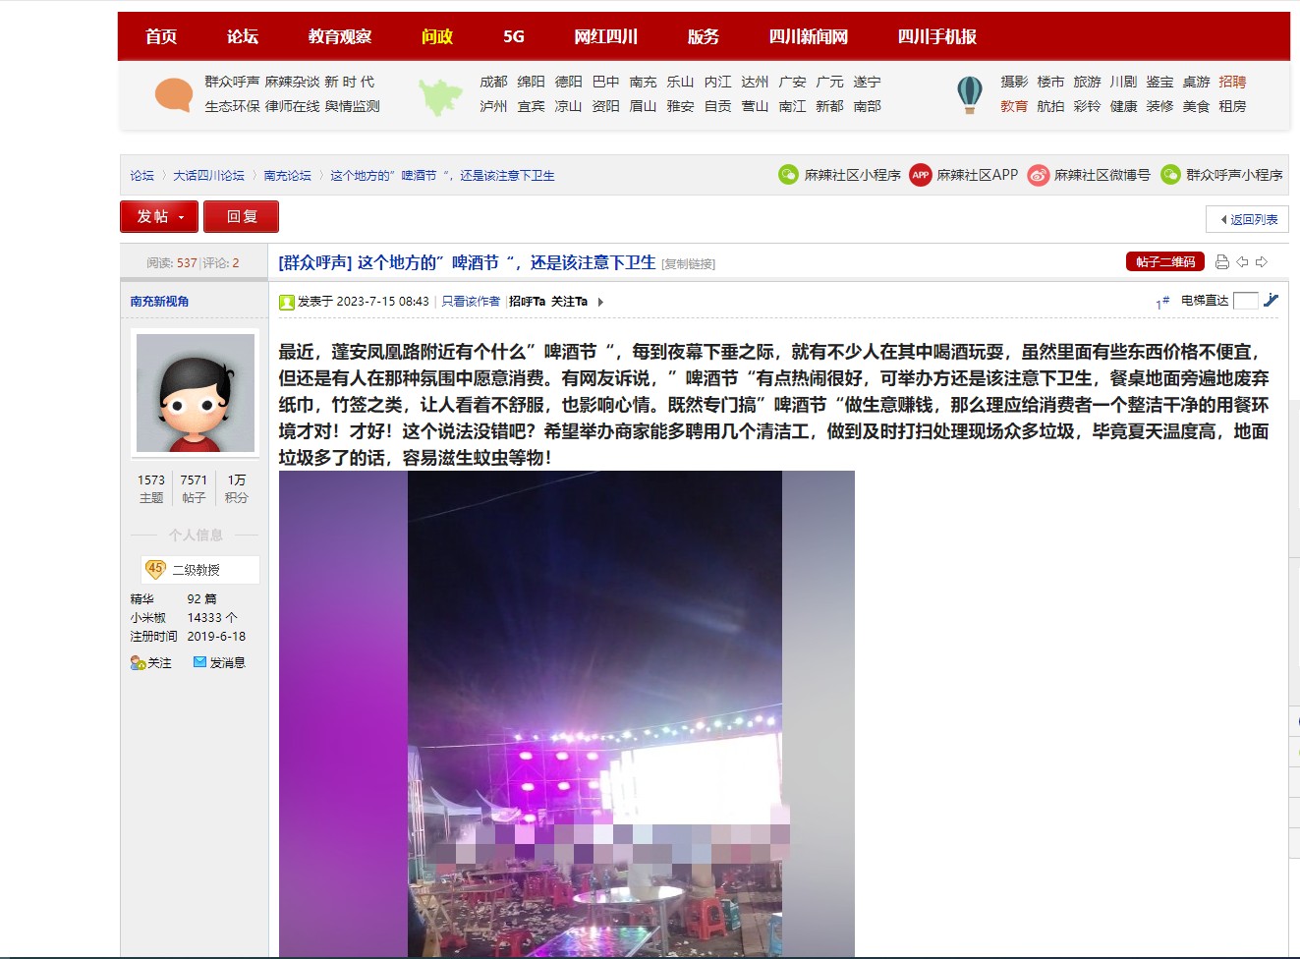The width and height of the screenshot is (1300, 959).
Task: Click the escalator jump icon next to 电梯直达
Action: click(1271, 301)
